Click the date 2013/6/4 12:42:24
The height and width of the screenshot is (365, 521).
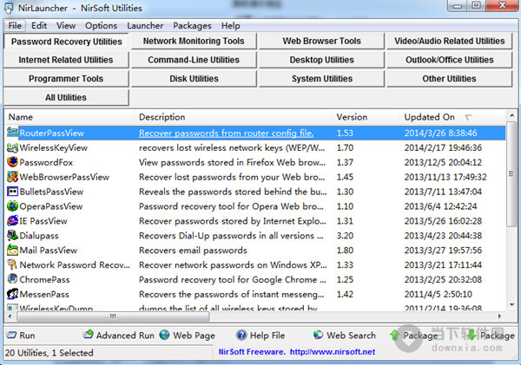[x=440, y=206]
